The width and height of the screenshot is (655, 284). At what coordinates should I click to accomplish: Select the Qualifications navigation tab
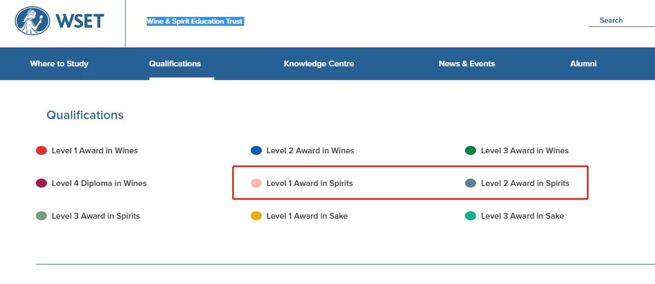pyautogui.click(x=175, y=64)
